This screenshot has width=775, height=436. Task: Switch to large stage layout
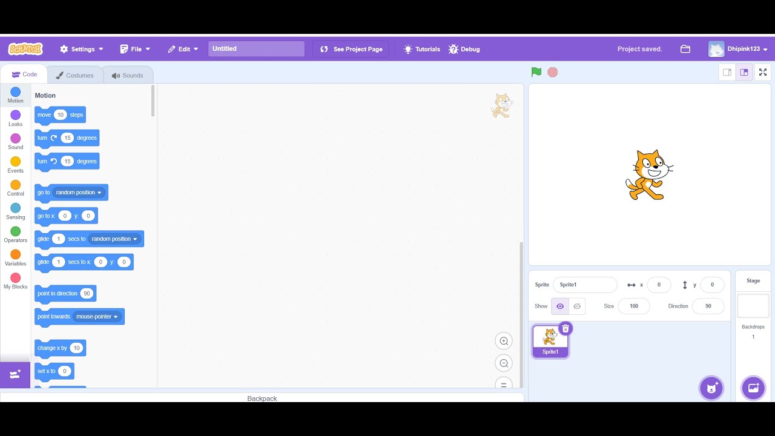tap(744, 72)
